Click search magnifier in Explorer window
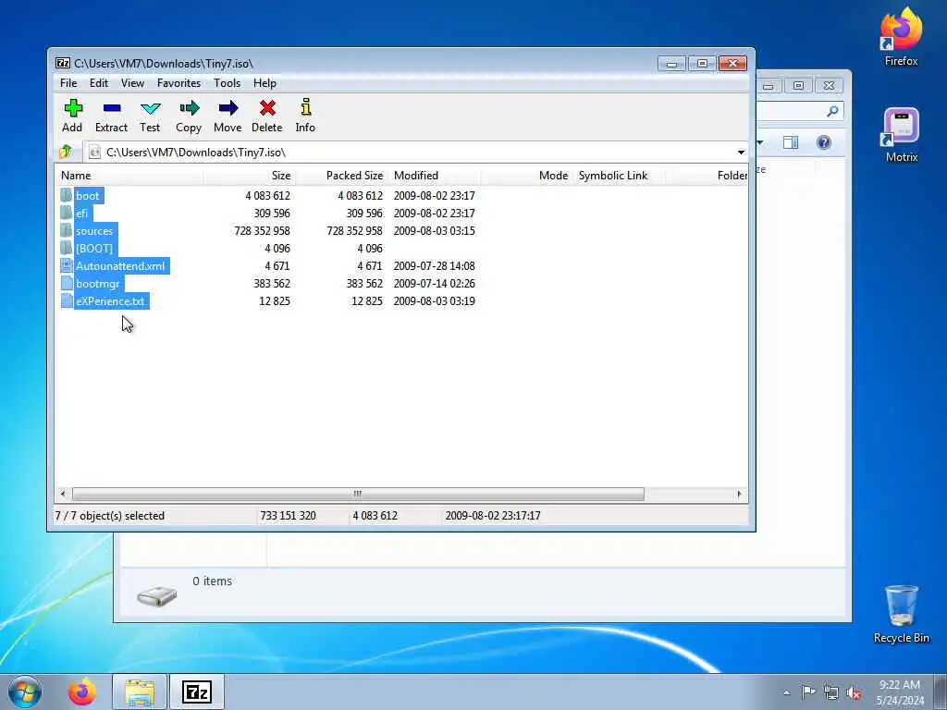 [x=833, y=111]
